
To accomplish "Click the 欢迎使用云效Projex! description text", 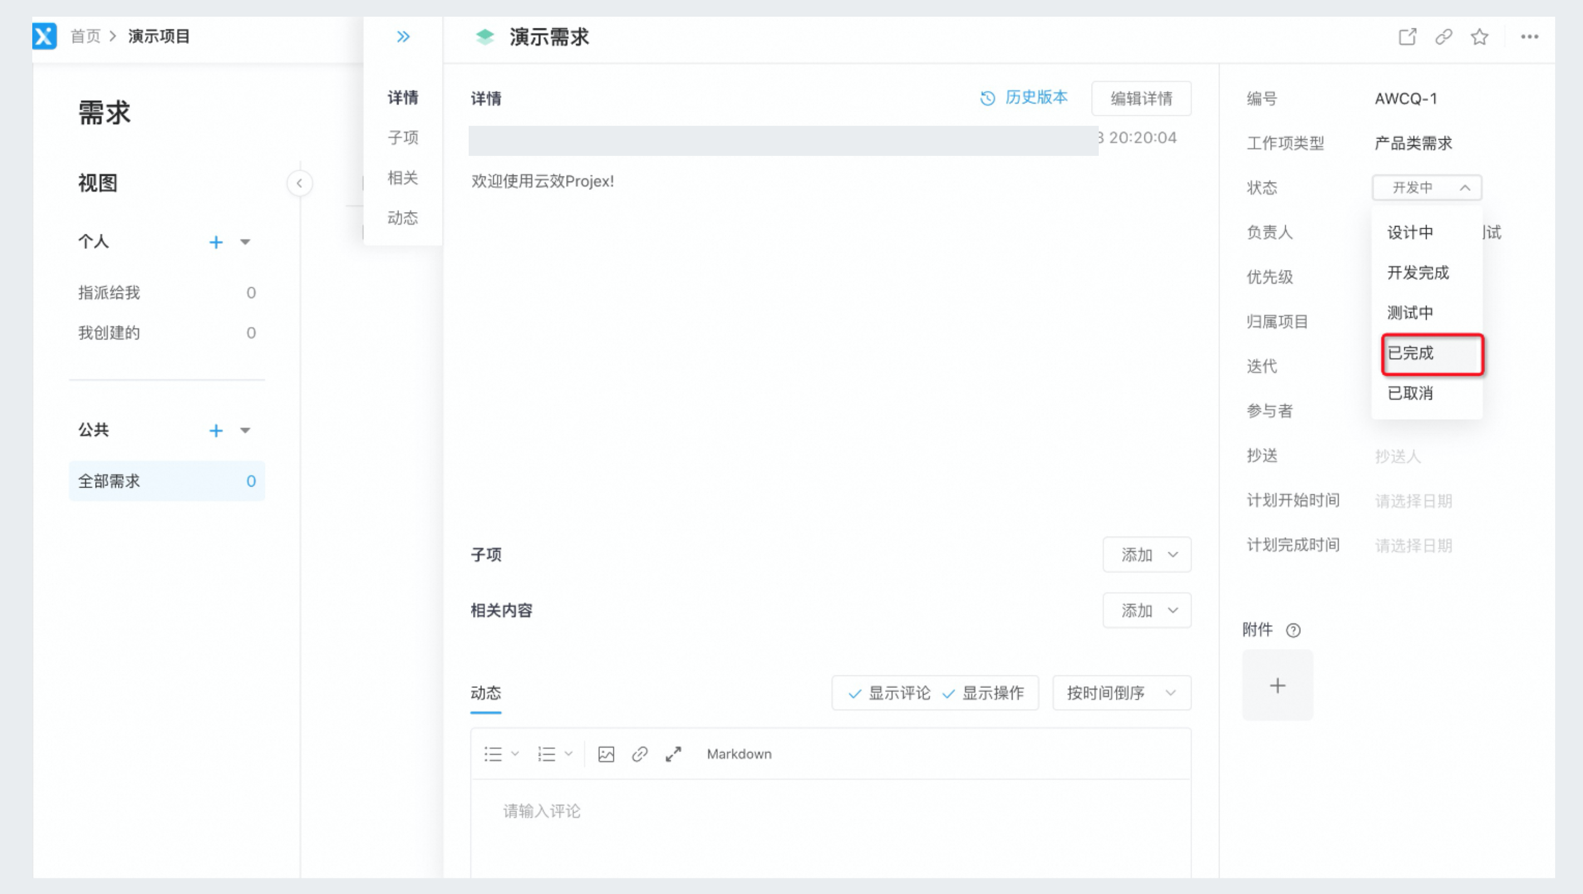I will (x=543, y=181).
